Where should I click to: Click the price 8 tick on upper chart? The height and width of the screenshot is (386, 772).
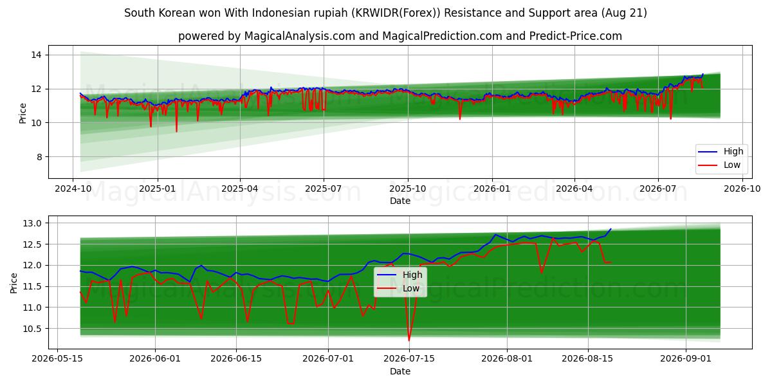point(39,156)
